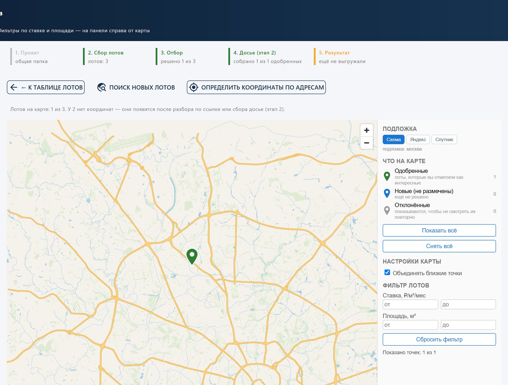Click the 'ЧТО НА КАРТЕ' heading
This screenshot has height=385, width=508.
[x=404, y=161]
